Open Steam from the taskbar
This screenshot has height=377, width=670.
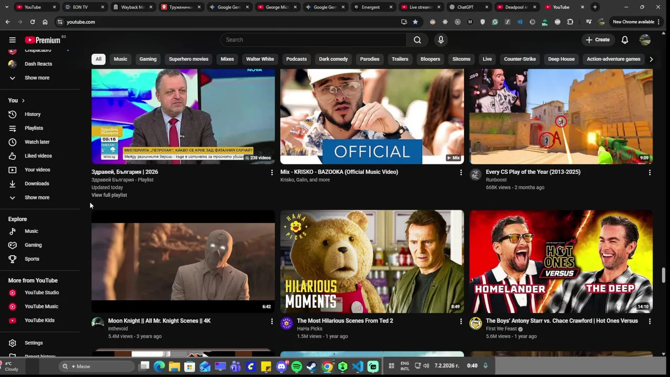[x=311, y=367]
